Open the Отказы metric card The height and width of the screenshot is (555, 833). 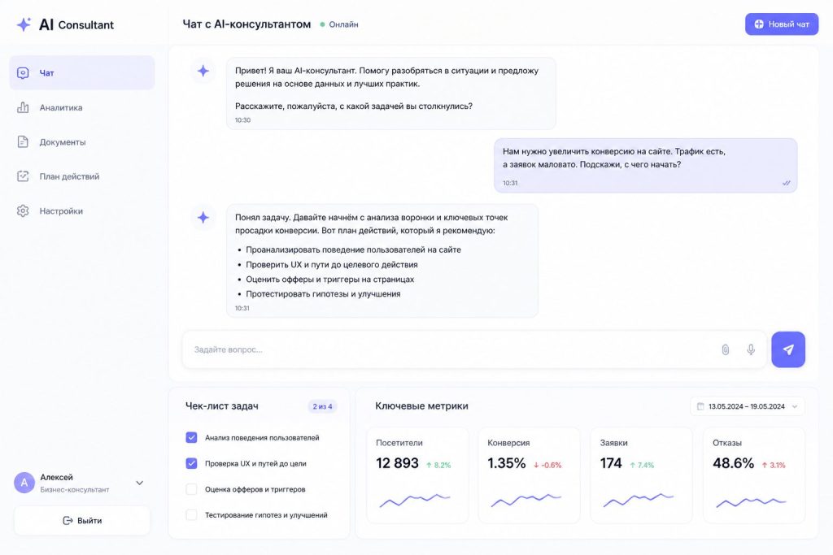(754, 475)
